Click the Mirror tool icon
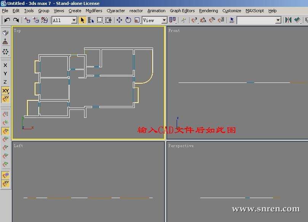The height and width of the screenshot is (222, 308). (x=288, y=20)
